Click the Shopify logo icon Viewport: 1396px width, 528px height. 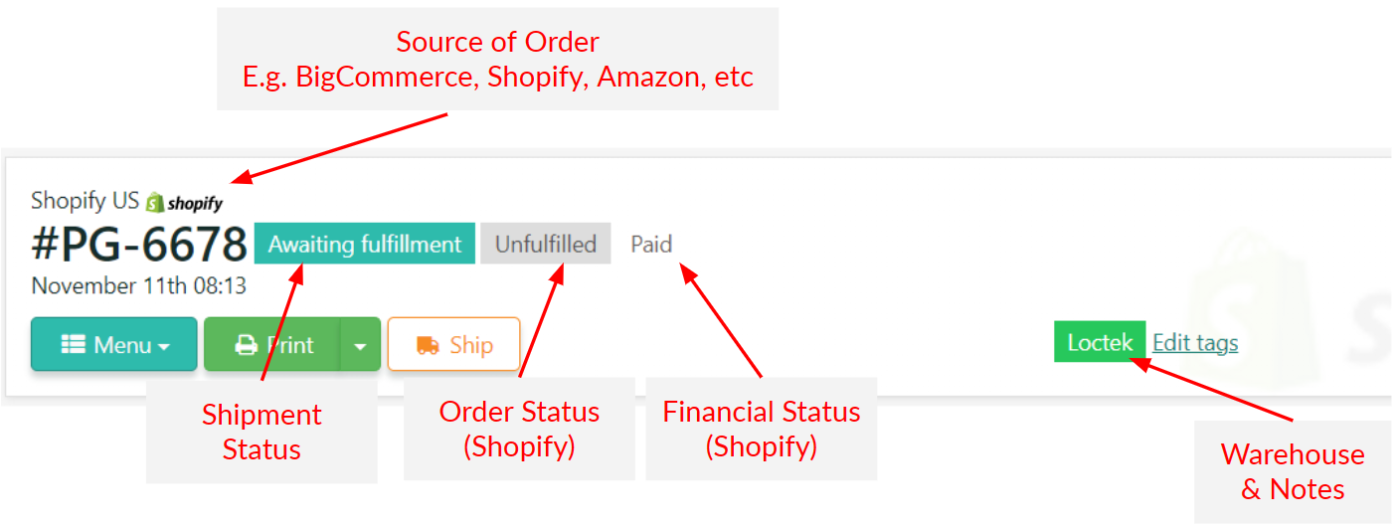[185, 202]
